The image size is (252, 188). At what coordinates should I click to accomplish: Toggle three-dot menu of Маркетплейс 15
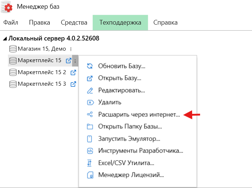tap(75, 61)
